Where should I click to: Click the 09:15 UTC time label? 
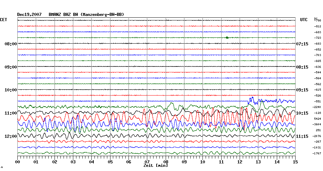coord(302,90)
